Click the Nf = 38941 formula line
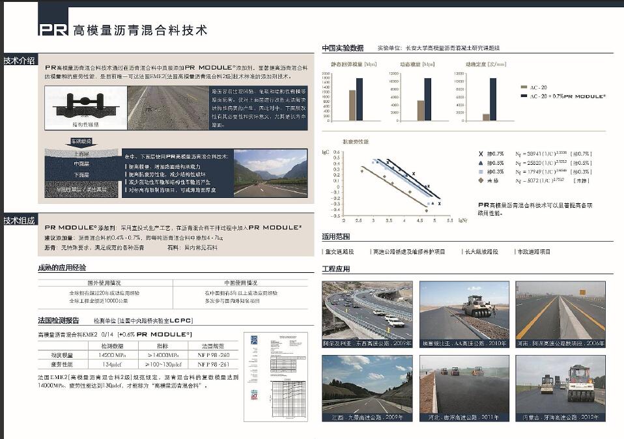624x439 pixels. point(554,154)
